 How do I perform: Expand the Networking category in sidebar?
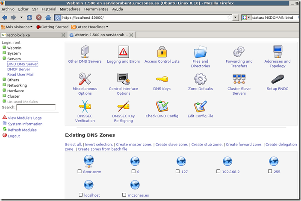click(x=4, y=84)
